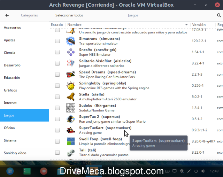223x177 pixels.
Task: Click the display monitor tray icon
Action: coord(175,171)
